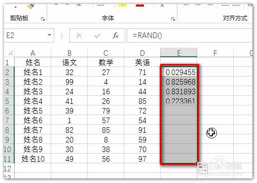Select 英语 cell with value 91
Viewport: 257px width, 183px height.
[142, 130]
